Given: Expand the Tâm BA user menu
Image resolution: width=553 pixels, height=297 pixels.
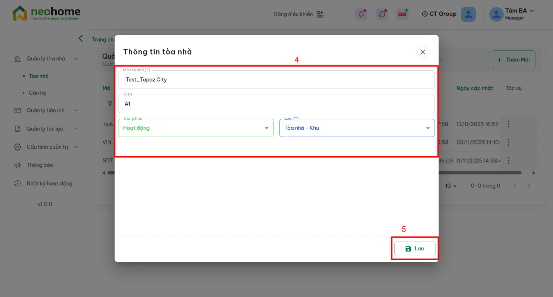Looking at the screenshot, I should 532,11.
